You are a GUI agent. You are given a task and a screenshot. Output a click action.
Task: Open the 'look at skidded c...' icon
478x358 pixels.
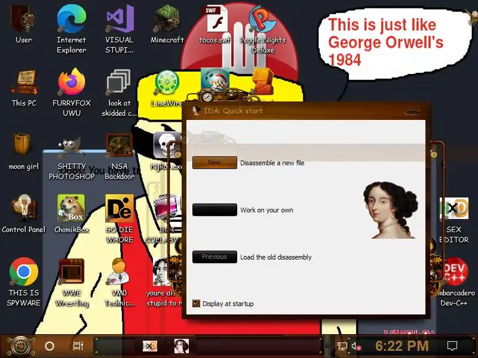[x=119, y=92]
